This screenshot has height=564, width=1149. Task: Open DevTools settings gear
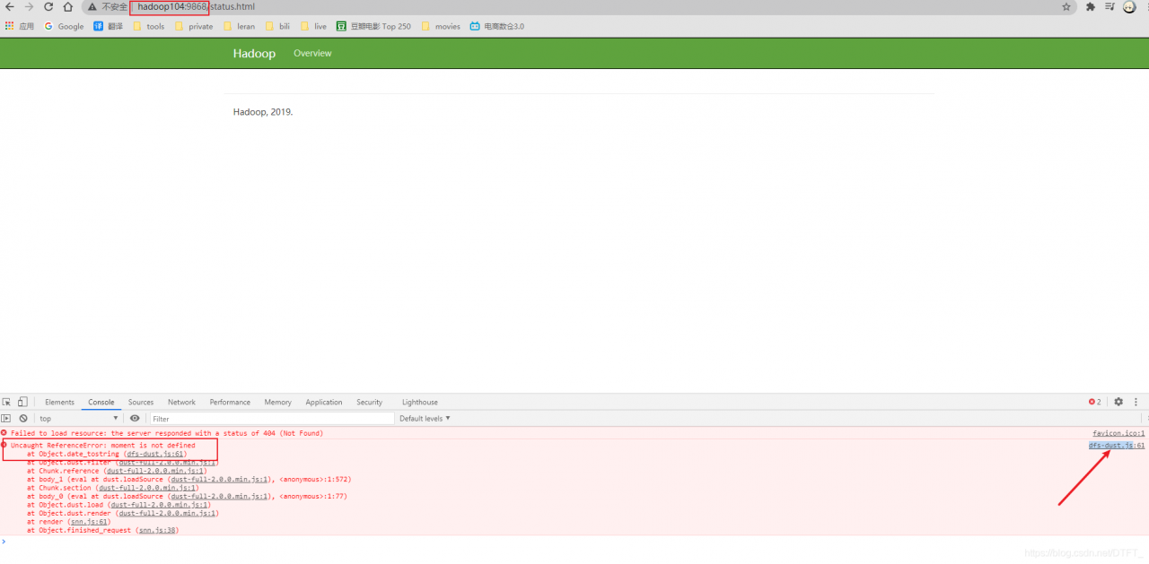point(1118,402)
